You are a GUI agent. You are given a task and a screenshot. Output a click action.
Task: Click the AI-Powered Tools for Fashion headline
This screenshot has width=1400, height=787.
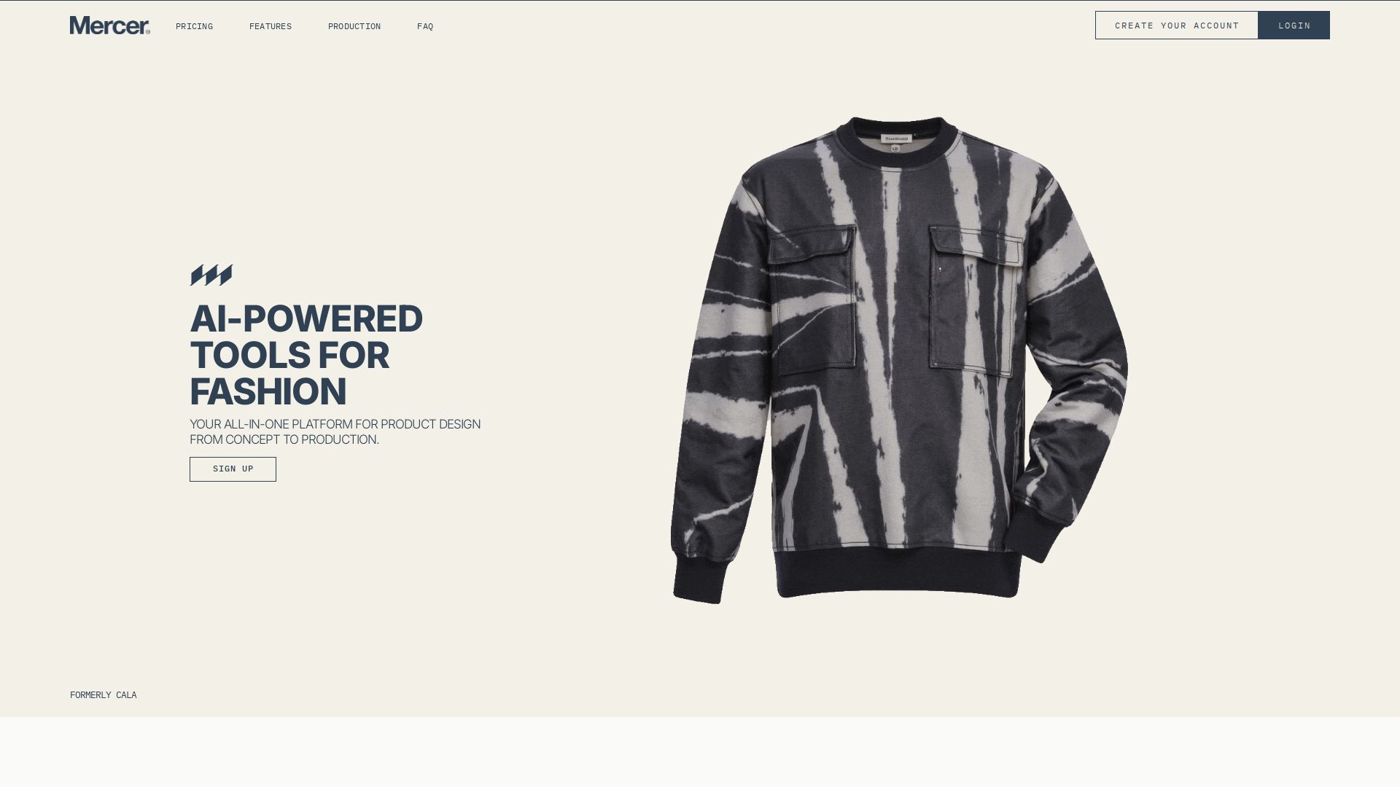pos(306,356)
